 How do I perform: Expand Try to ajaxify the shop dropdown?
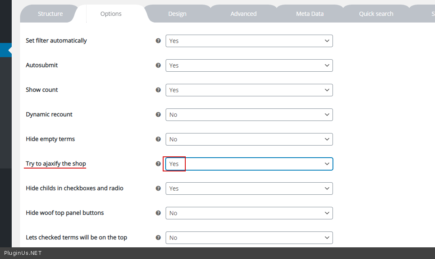249,164
